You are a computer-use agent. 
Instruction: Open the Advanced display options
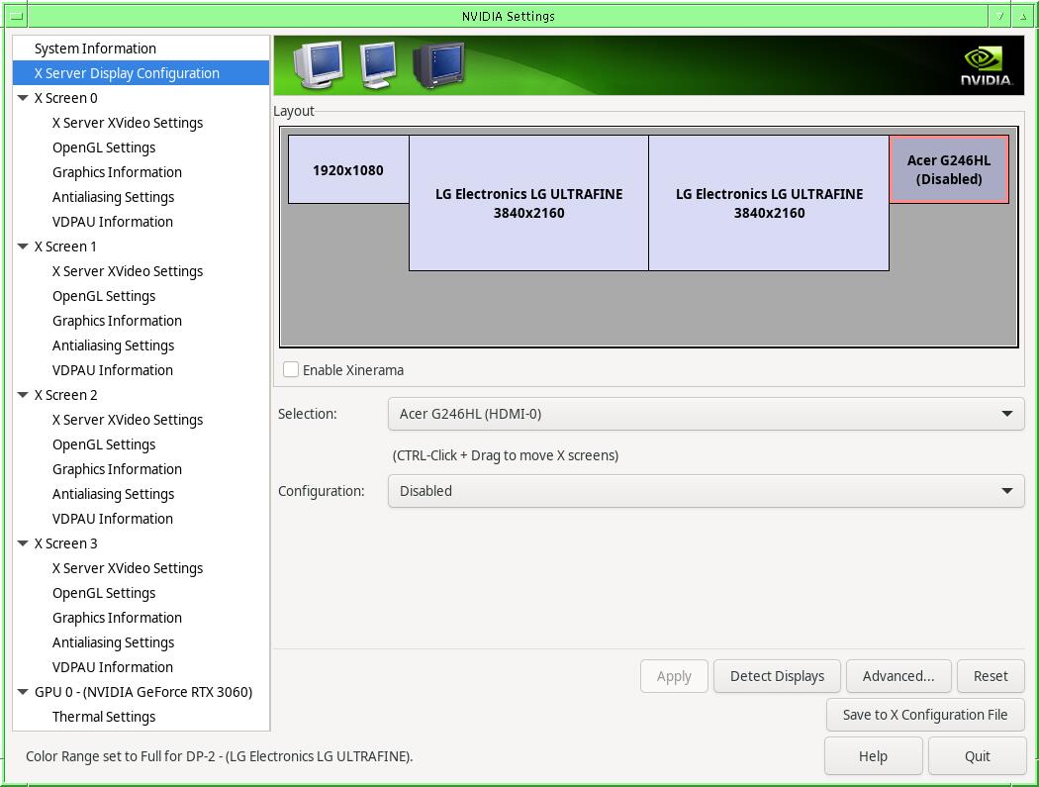pos(898,676)
